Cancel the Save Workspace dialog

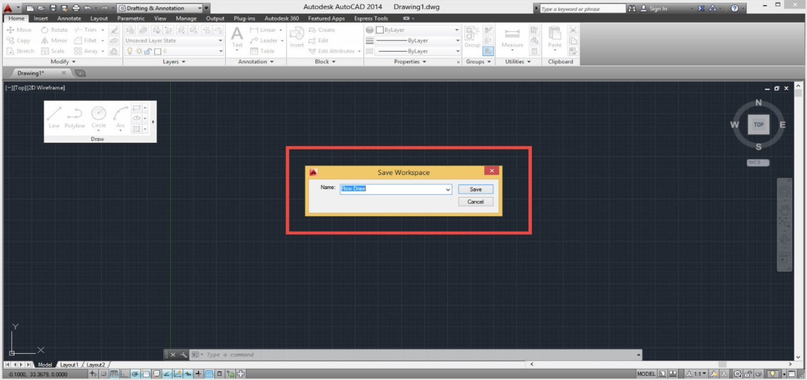[476, 202]
